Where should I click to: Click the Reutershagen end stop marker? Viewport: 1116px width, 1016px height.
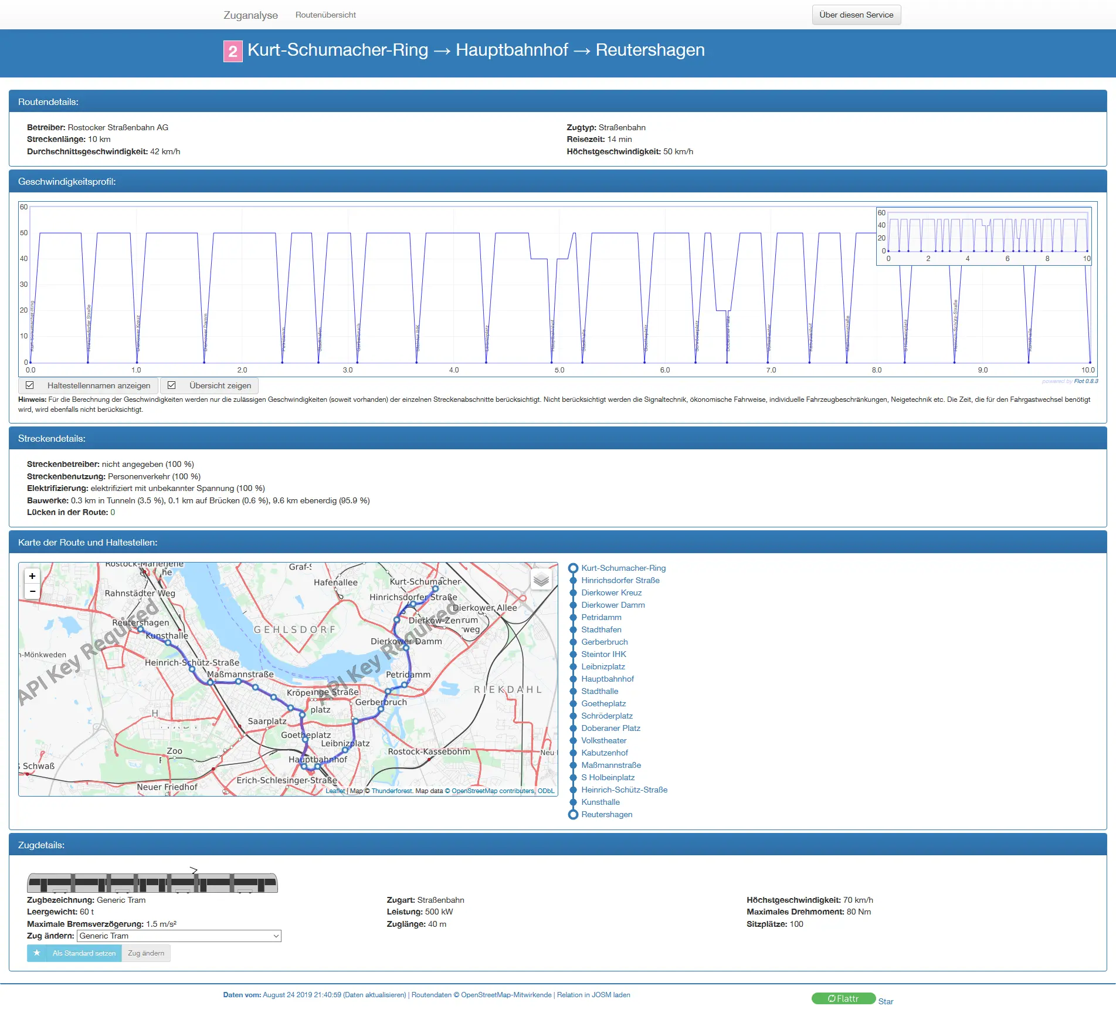click(573, 814)
